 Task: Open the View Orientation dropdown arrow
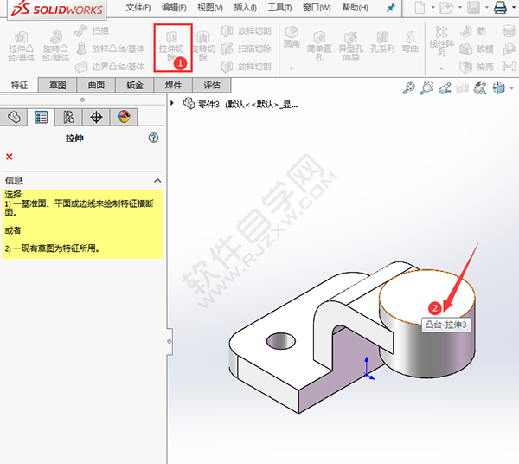tap(512, 88)
